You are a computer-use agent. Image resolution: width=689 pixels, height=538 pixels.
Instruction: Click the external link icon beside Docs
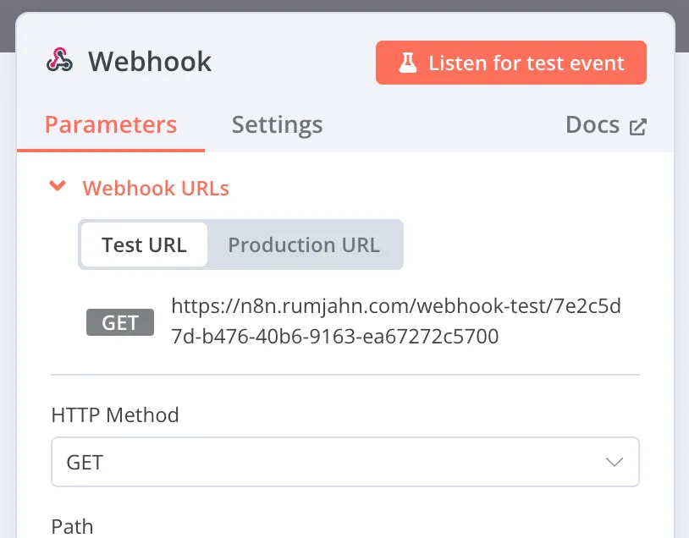(638, 127)
